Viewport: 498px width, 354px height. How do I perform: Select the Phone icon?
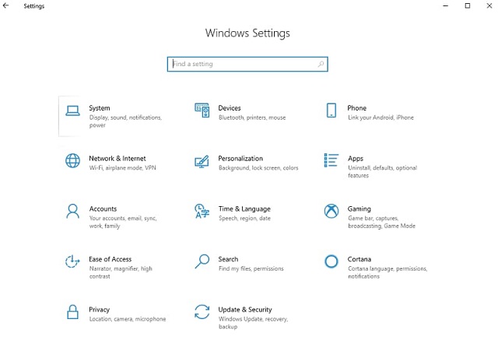point(331,110)
